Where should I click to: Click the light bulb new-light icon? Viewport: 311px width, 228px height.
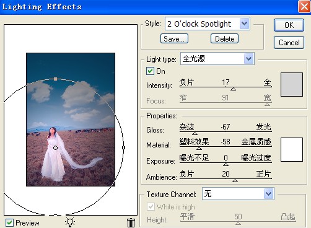click(70, 222)
